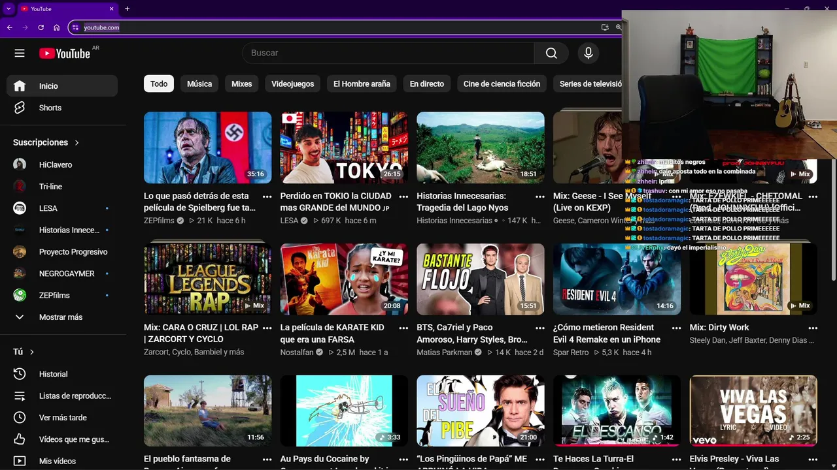
Task: Open options for Spielberg video
Action: click(267, 196)
